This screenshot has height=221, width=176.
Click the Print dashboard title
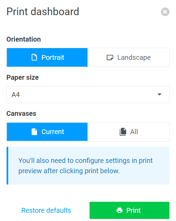pyautogui.click(x=43, y=12)
